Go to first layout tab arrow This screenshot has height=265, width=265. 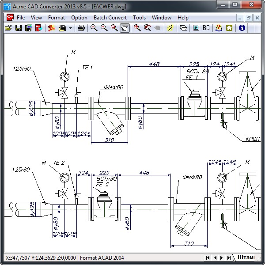(207, 257)
